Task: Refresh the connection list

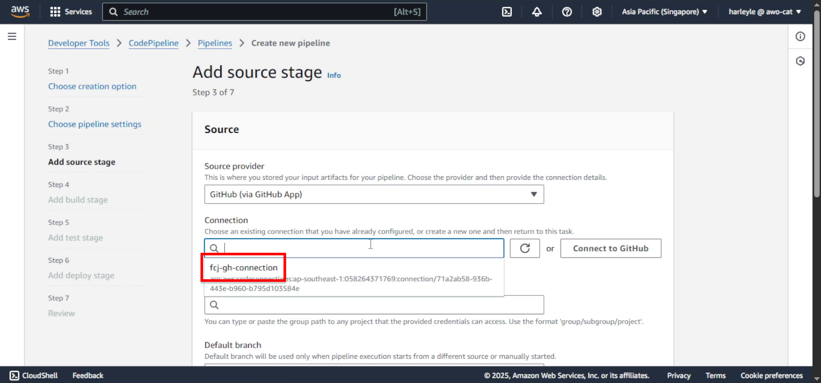Action: 525,248
